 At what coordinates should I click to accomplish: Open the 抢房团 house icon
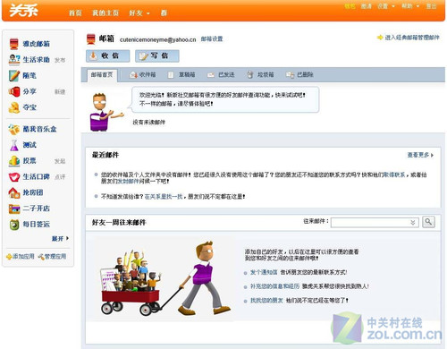pyautogui.click(x=14, y=192)
